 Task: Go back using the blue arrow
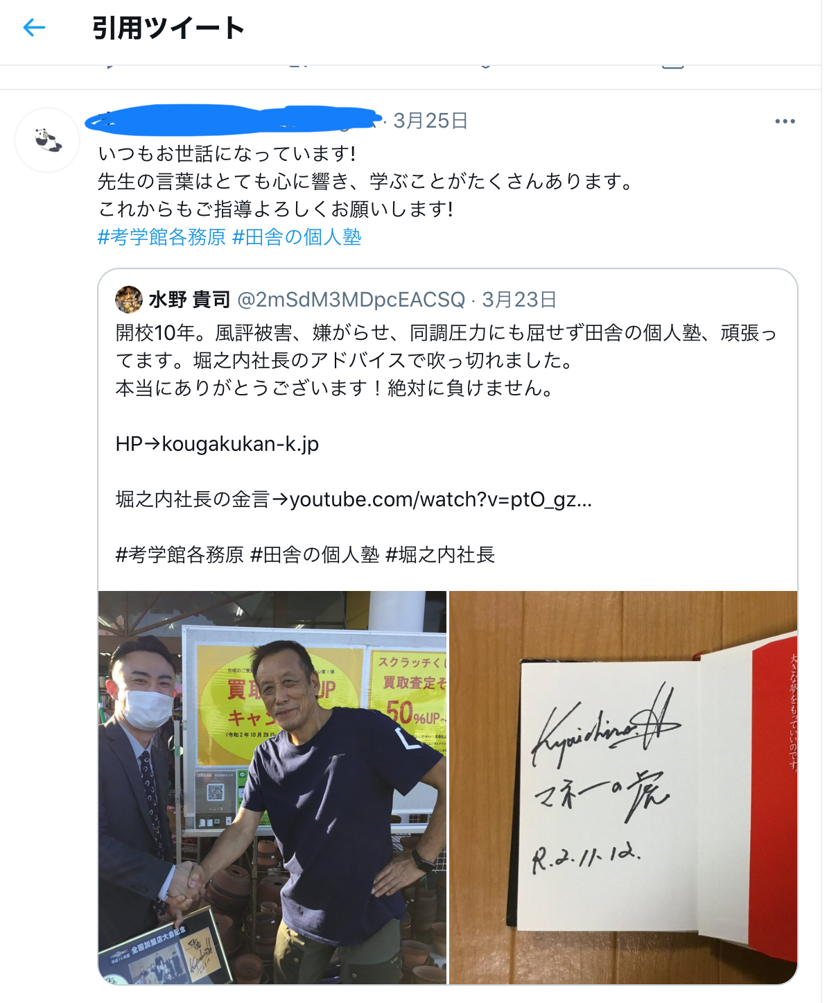(x=34, y=28)
